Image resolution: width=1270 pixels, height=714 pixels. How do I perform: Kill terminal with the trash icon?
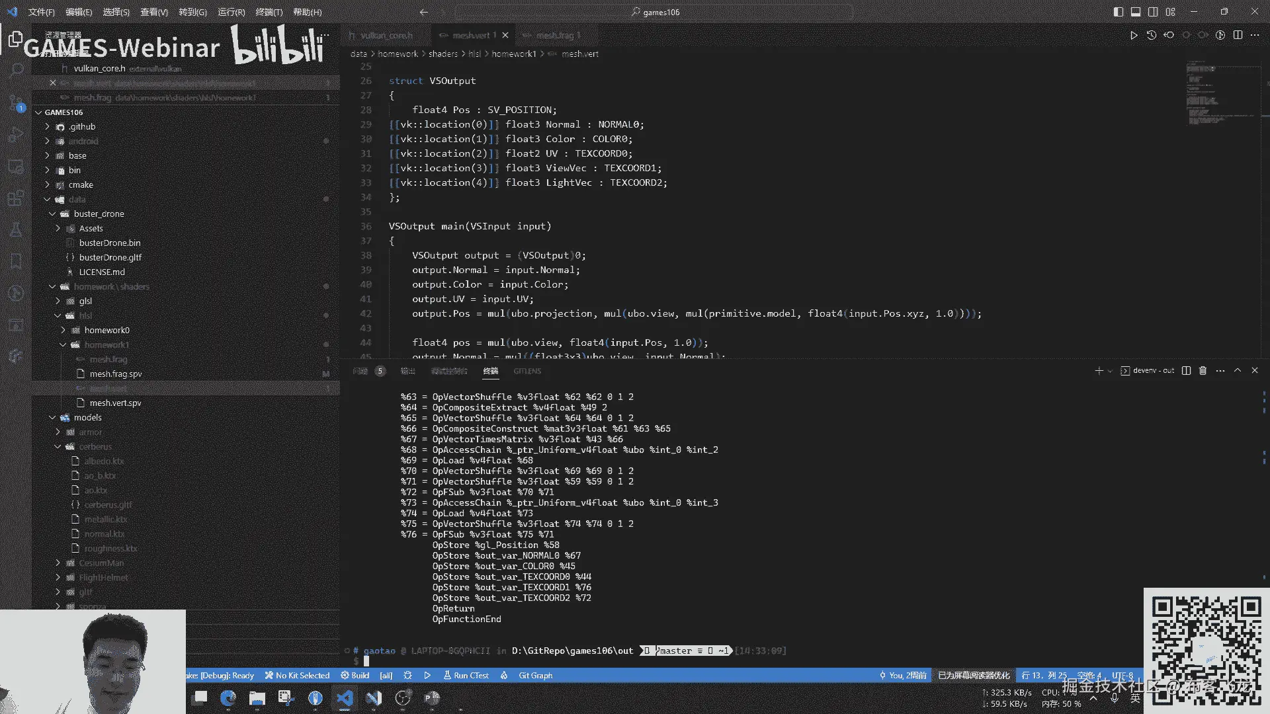click(1203, 371)
